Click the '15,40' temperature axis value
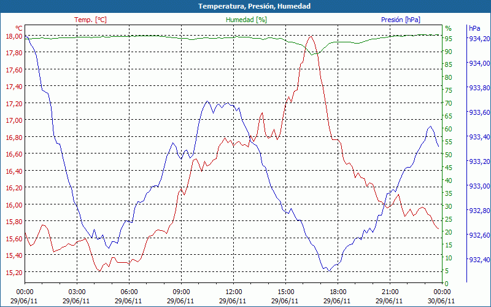Screen dimensions: 491x307 14,255
